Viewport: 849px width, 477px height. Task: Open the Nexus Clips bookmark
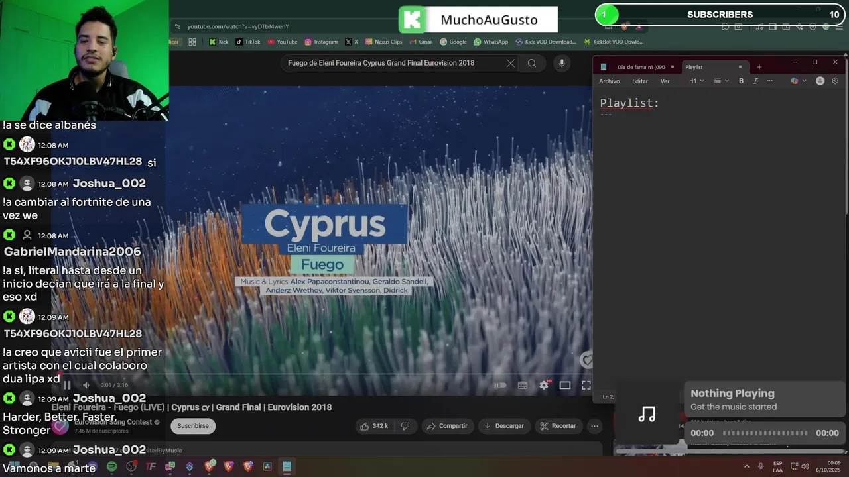[383, 42]
